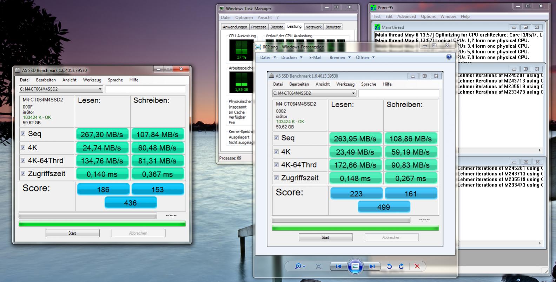Click green progress bar above Start below 436

(x=102, y=224)
